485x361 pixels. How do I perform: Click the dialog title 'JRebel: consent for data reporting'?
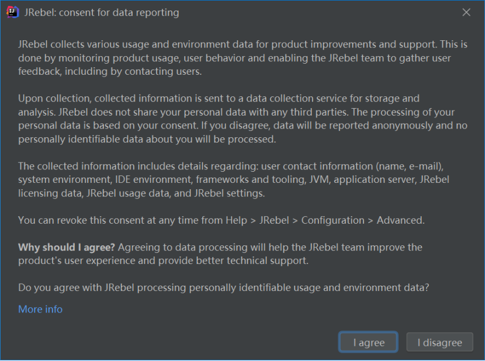(x=102, y=12)
